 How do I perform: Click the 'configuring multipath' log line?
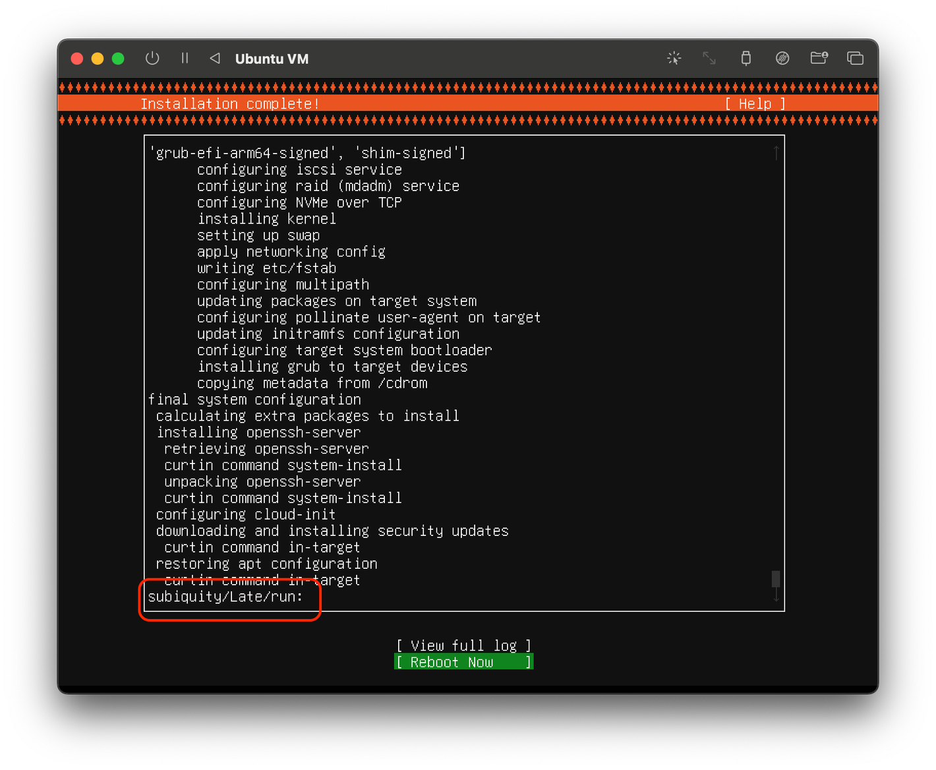[x=283, y=285]
